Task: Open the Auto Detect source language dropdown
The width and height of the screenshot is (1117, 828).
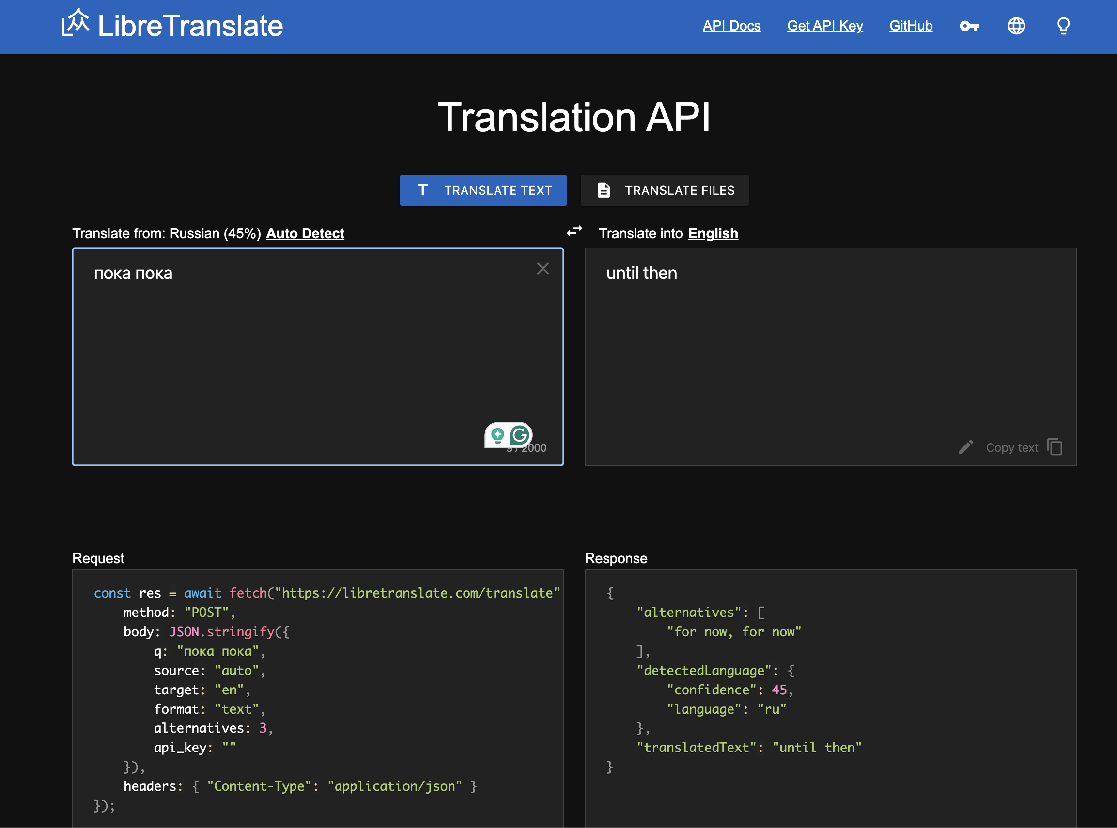Action: [305, 233]
